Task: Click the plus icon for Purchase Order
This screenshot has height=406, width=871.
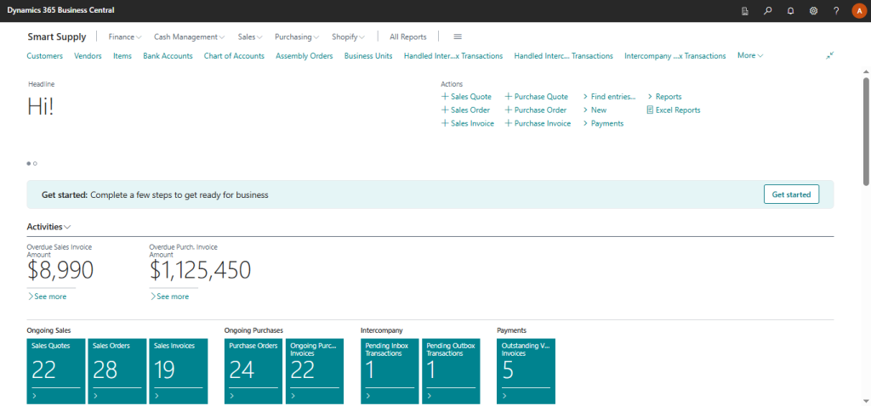Action: coord(509,110)
